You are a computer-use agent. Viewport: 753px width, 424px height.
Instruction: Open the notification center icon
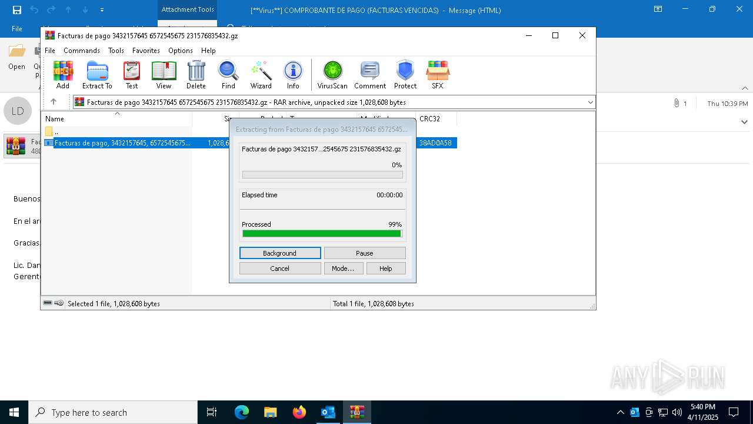pos(734,412)
